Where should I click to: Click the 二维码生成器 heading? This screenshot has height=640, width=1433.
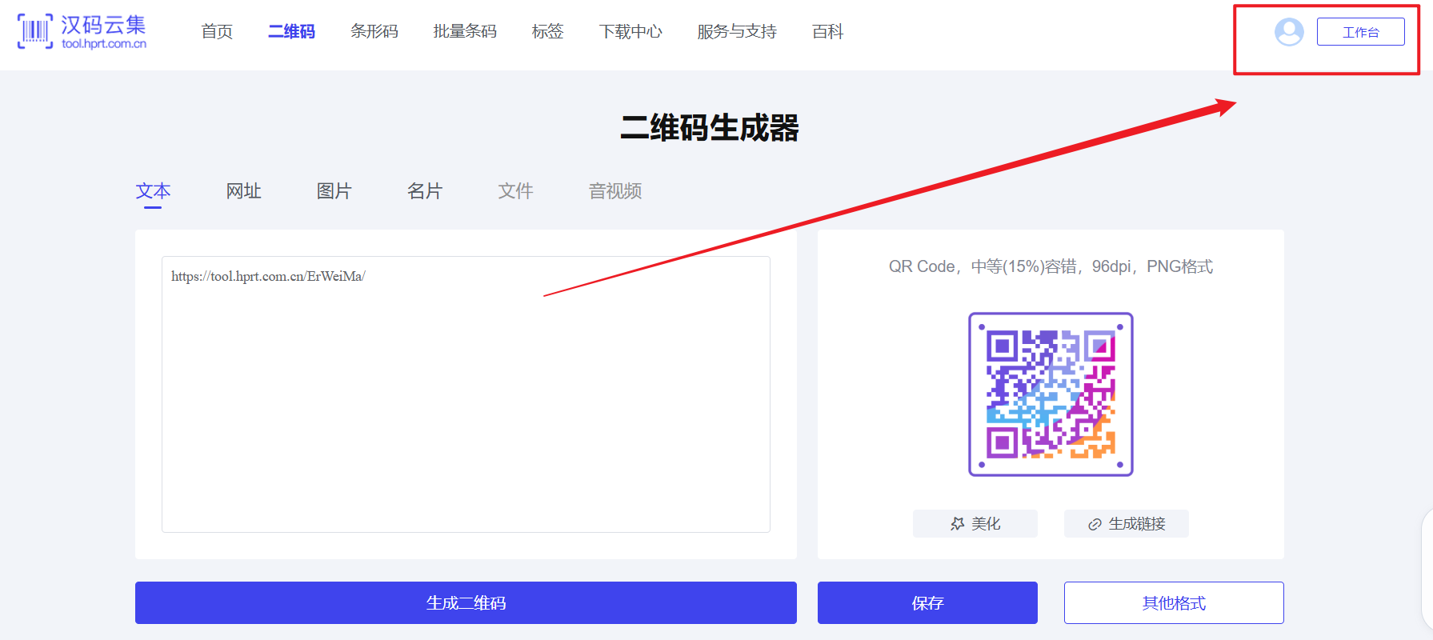pos(710,128)
